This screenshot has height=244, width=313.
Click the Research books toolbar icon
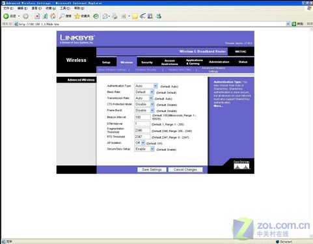tap(150, 16)
